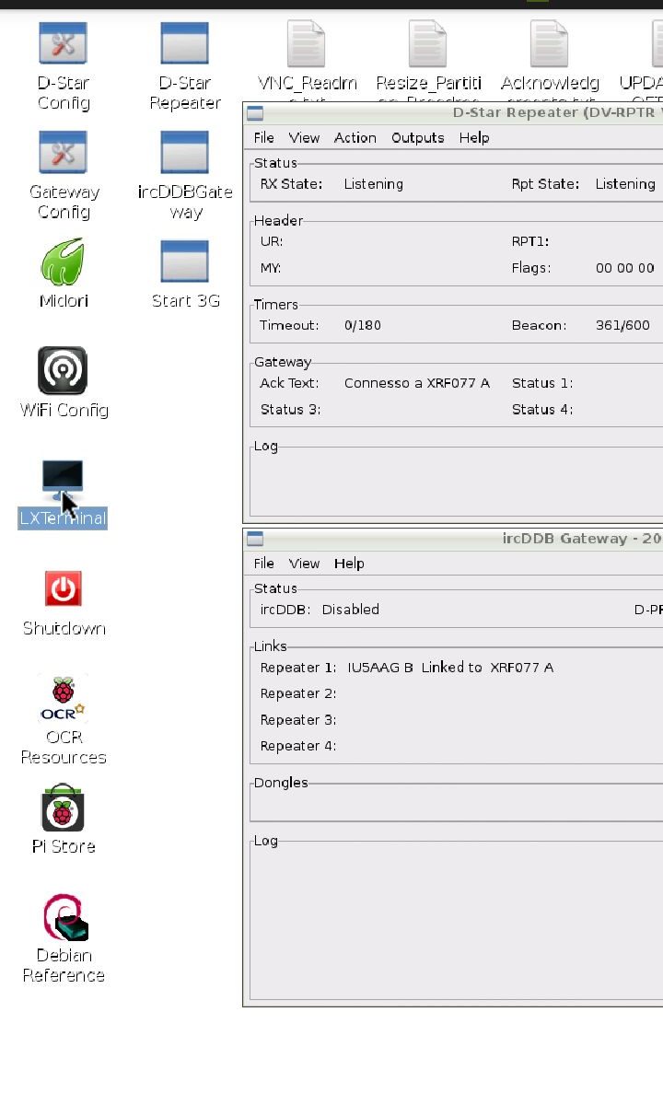The width and height of the screenshot is (663, 1105).
Task: Click the 'MY:' header label
Action: point(271,269)
